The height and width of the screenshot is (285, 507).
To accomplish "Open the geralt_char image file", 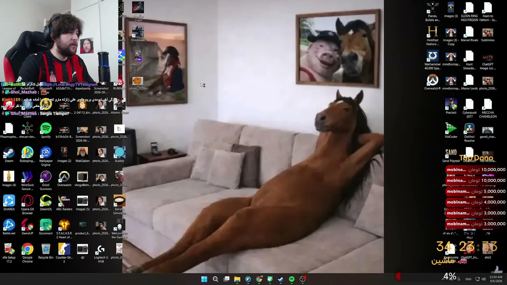I will tap(488, 131).
